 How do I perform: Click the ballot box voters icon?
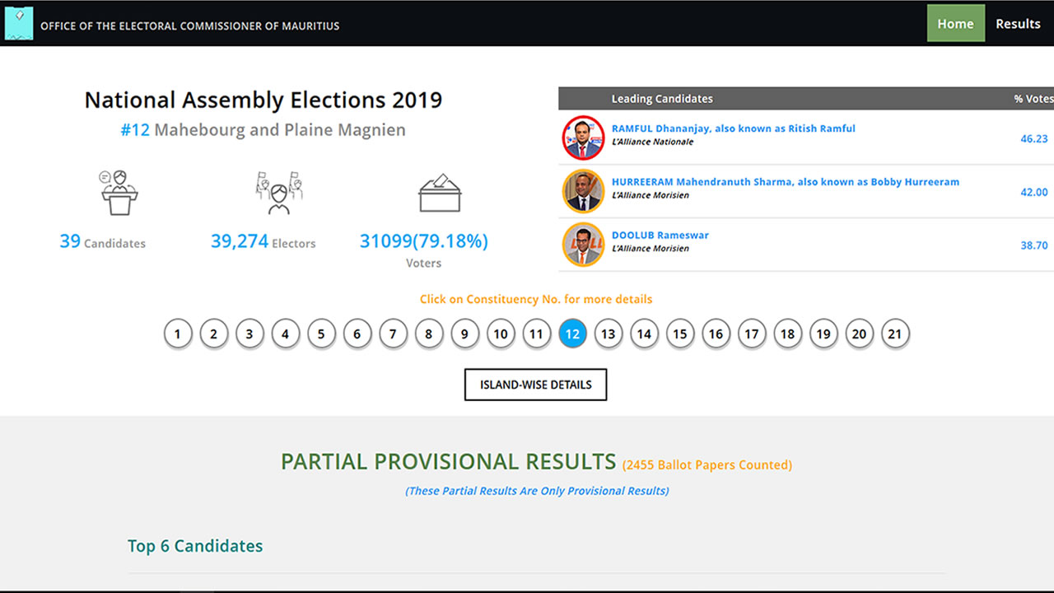tap(440, 192)
